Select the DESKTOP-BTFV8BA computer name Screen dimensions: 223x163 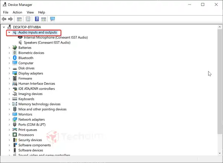tap(27, 27)
